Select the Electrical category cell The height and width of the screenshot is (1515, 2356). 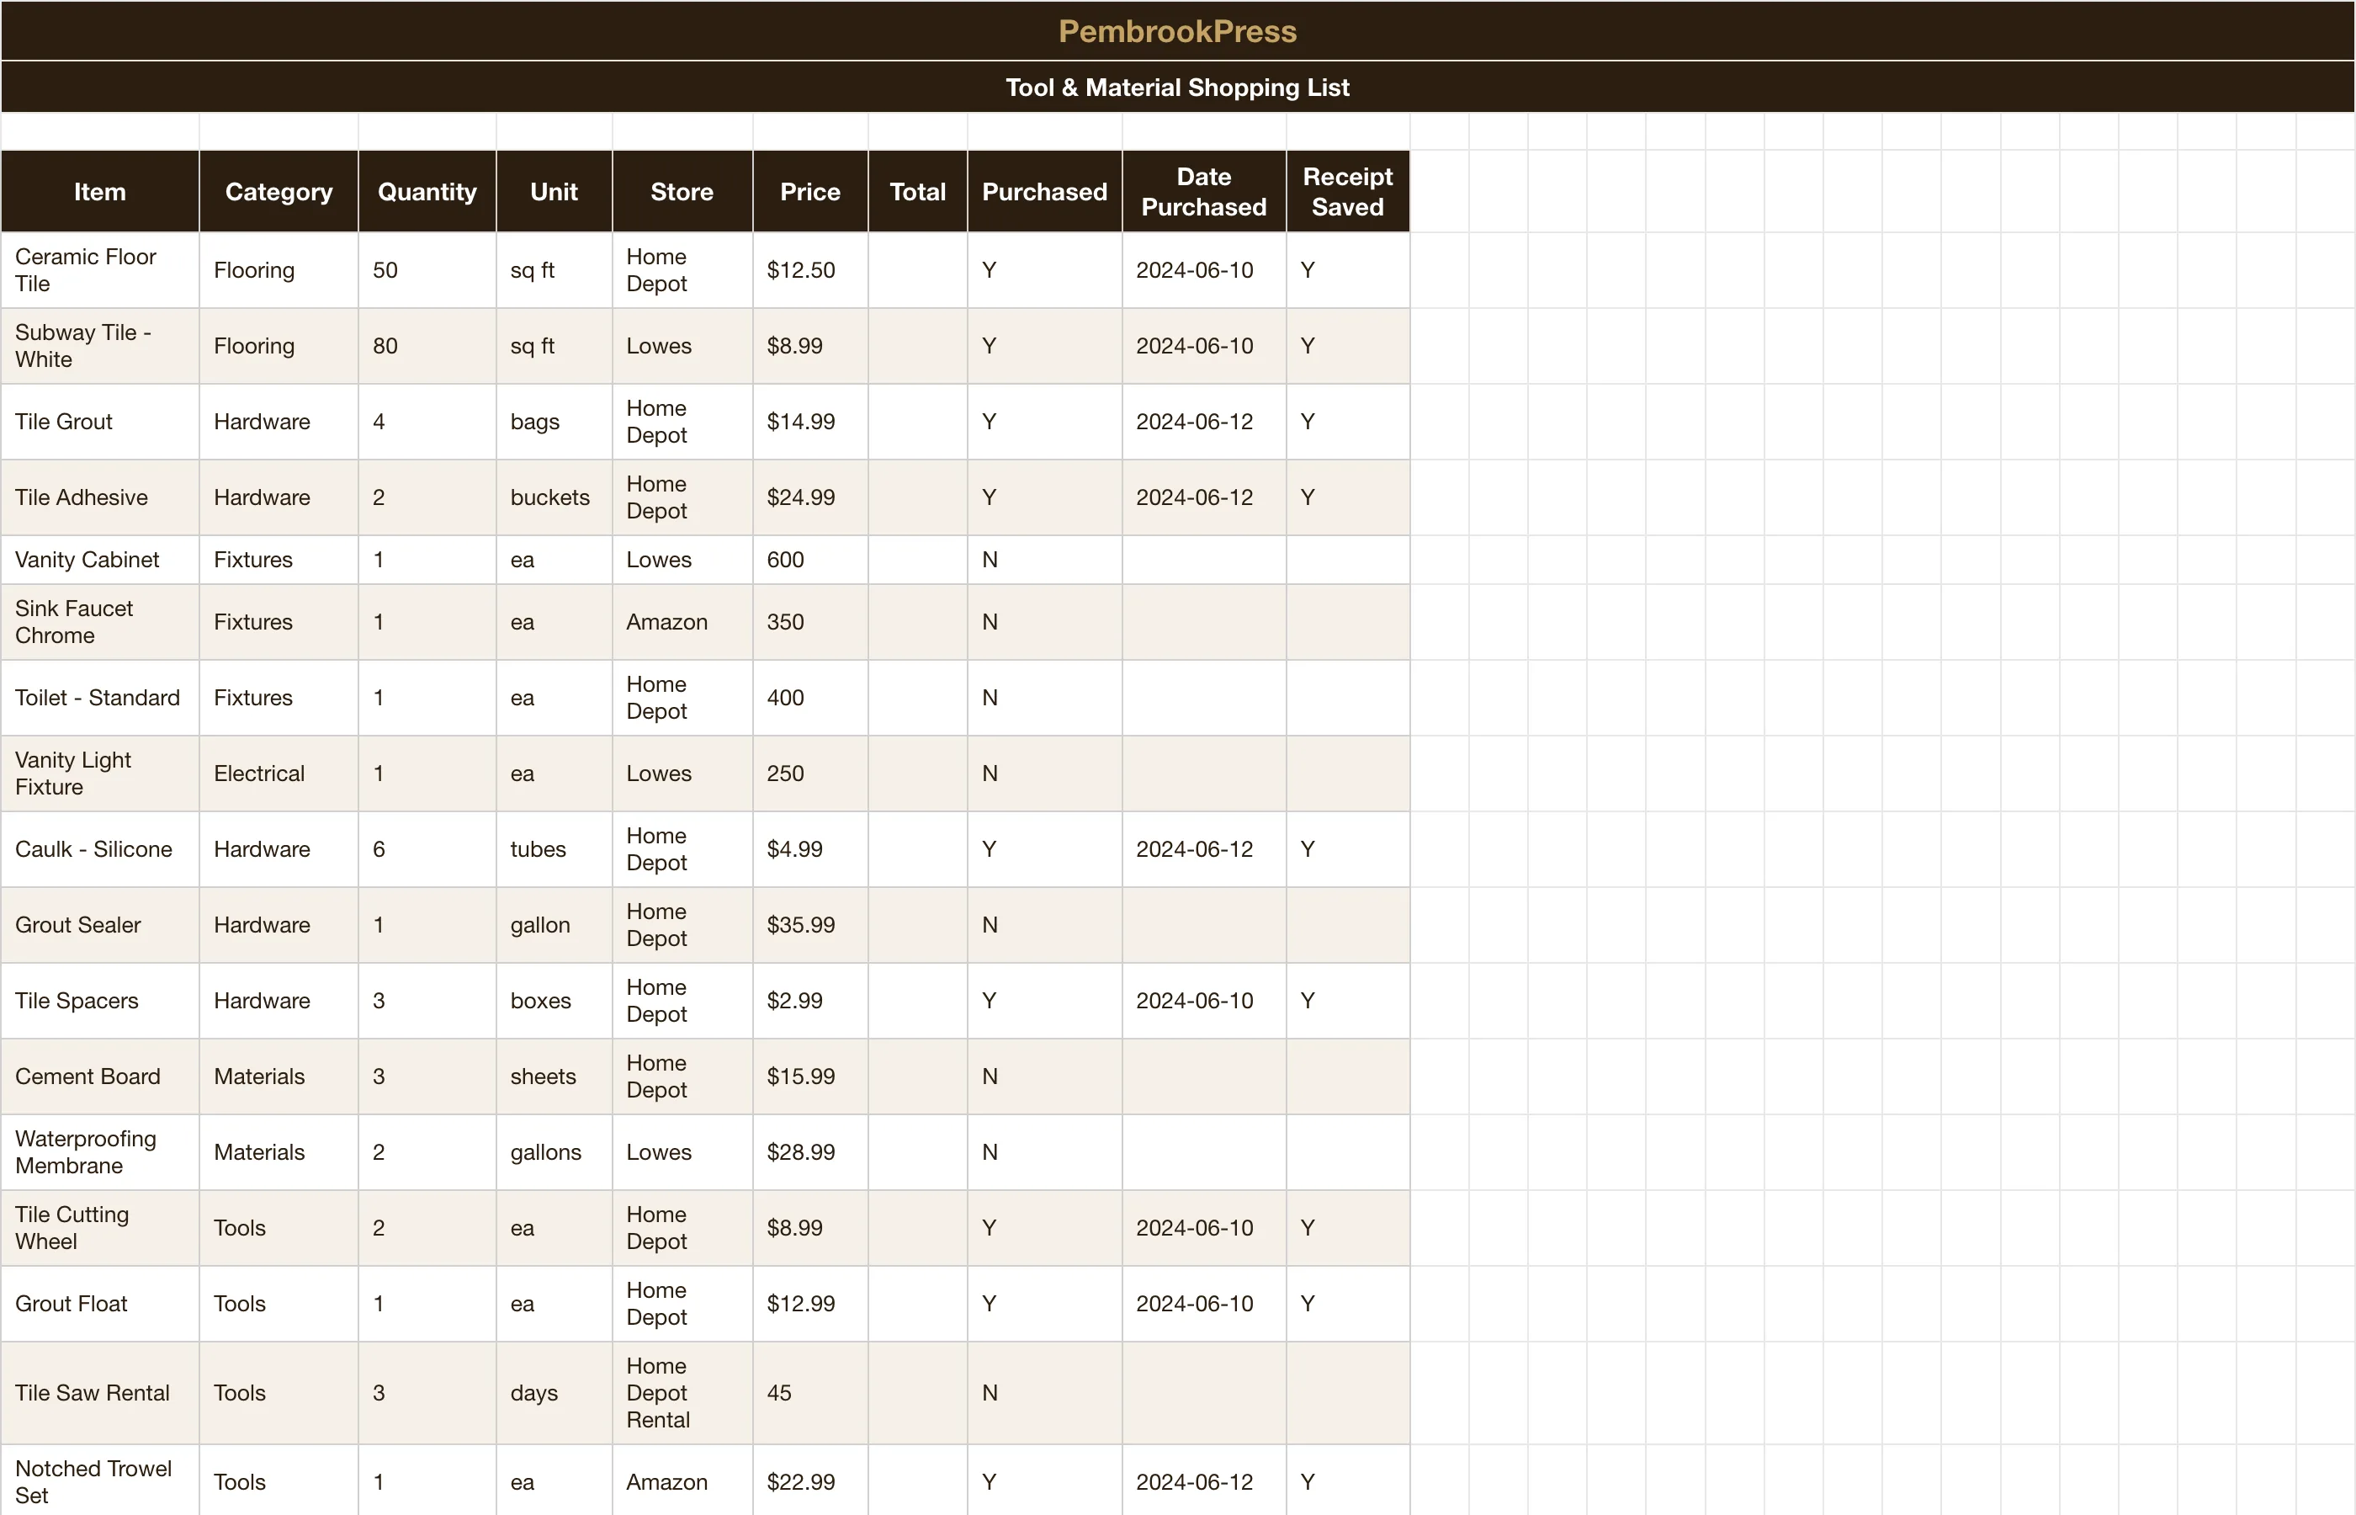279,773
